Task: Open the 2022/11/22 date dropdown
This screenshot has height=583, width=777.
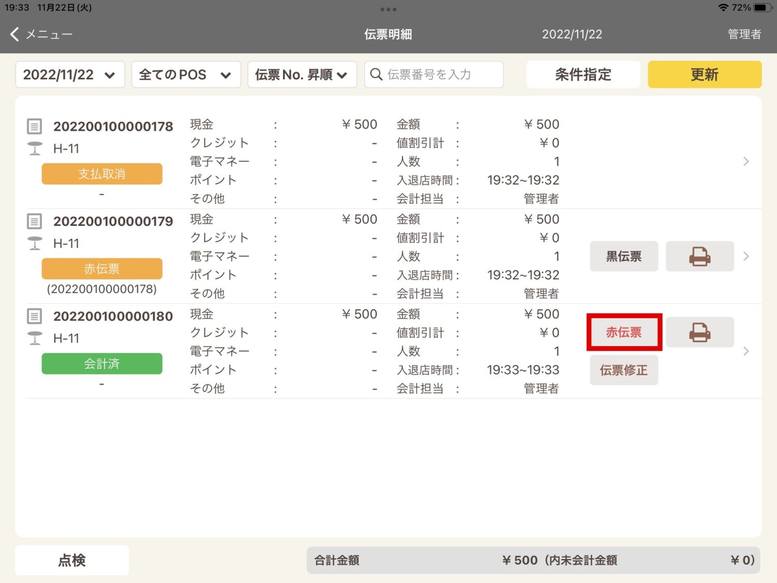Action: (70, 75)
